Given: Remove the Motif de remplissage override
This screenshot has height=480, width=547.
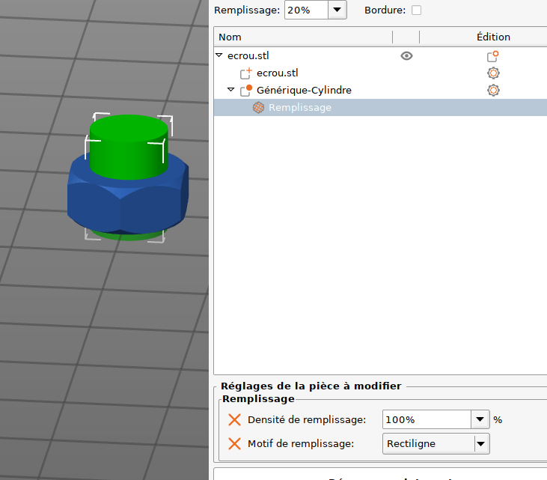Looking at the screenshot, I should 234,444.
